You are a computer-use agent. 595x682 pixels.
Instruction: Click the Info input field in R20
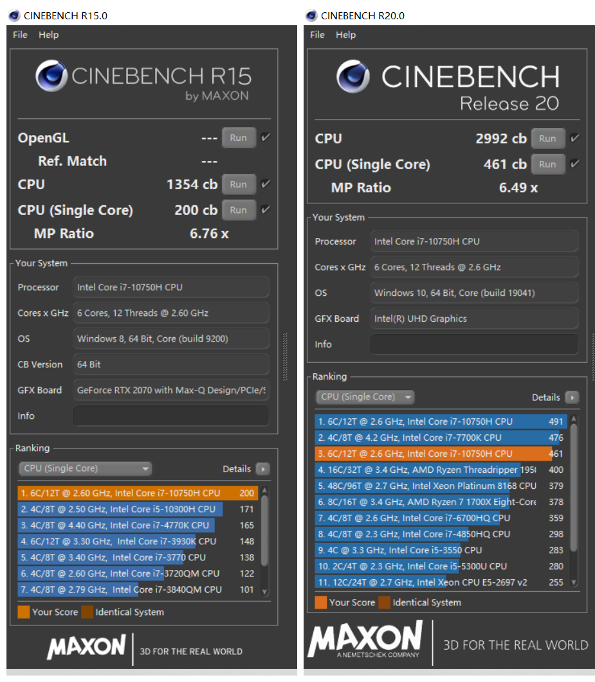(x=475, y=344)
